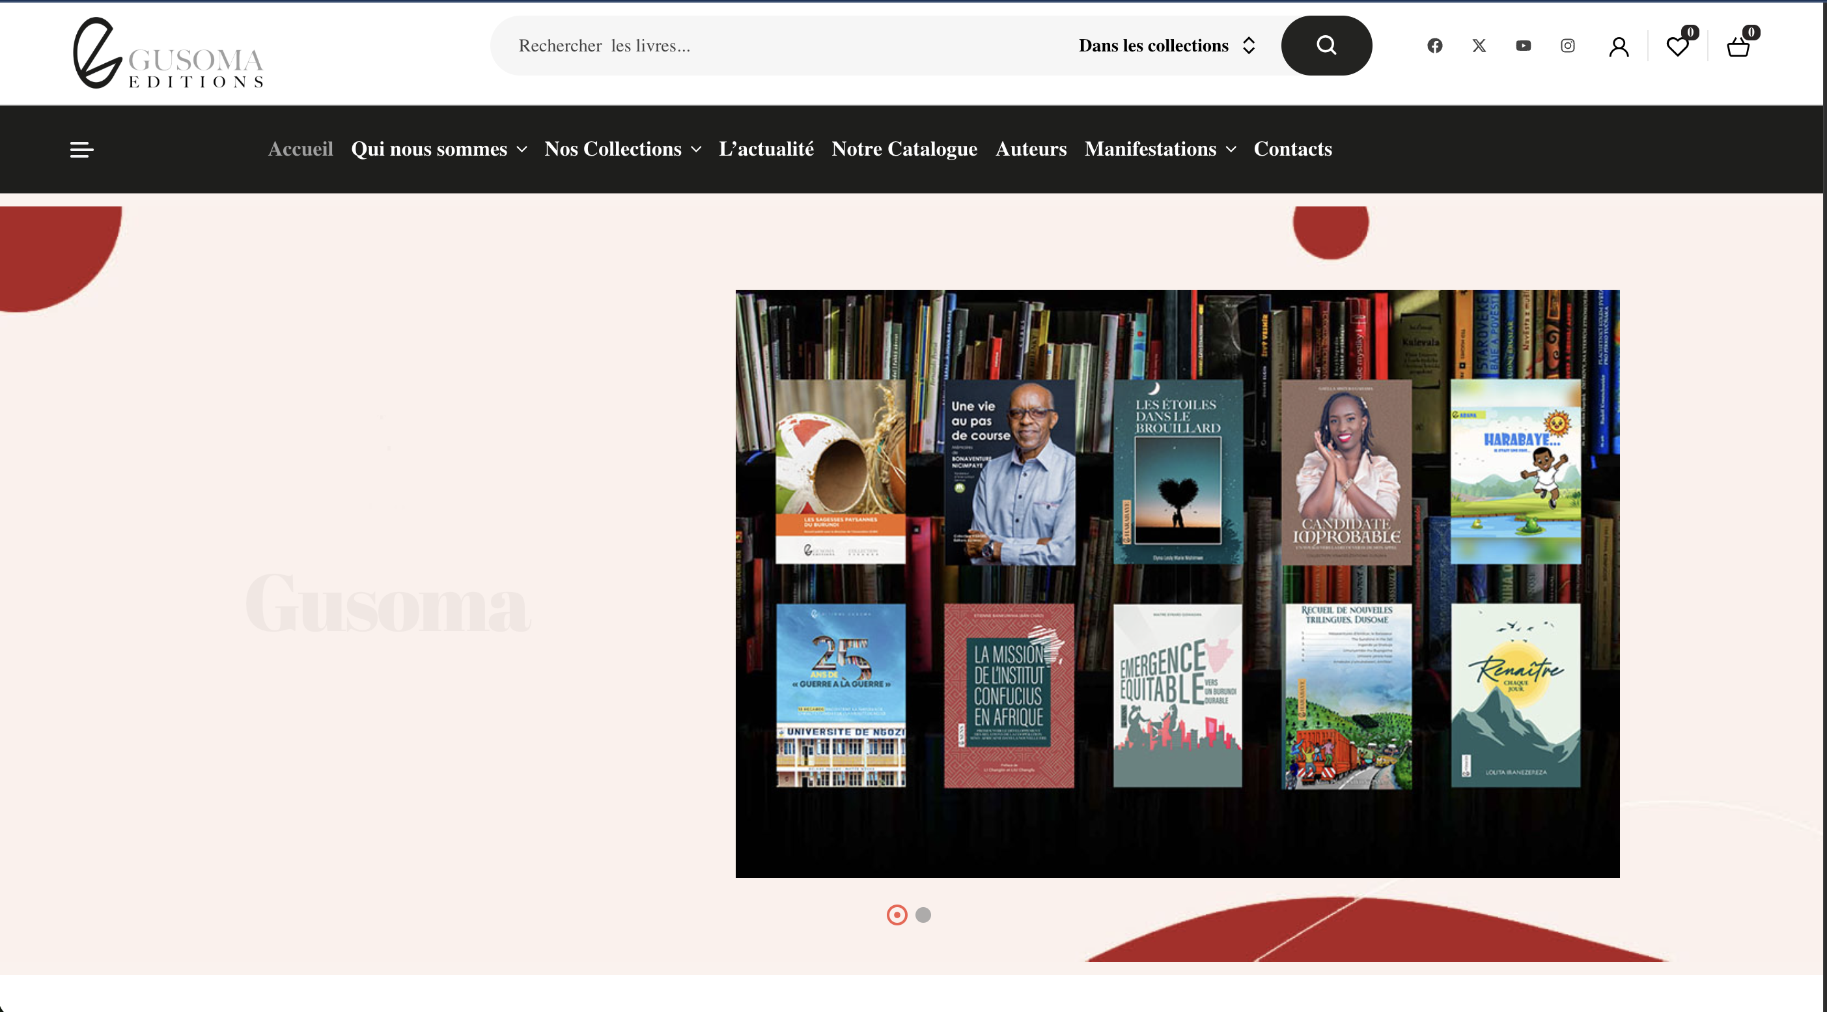Viewport: 1827px width, 1012px height.
Task: Click the 'Recueil de nouvelles trilingues' cover
Action: pyautogui.click(x=1346, y=696)
